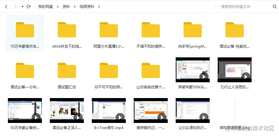
Task: Select the 面试必备-性能优 folder icon
Action: click(x=235, y=30)
